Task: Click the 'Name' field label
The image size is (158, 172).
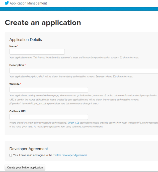Action: 13,46
